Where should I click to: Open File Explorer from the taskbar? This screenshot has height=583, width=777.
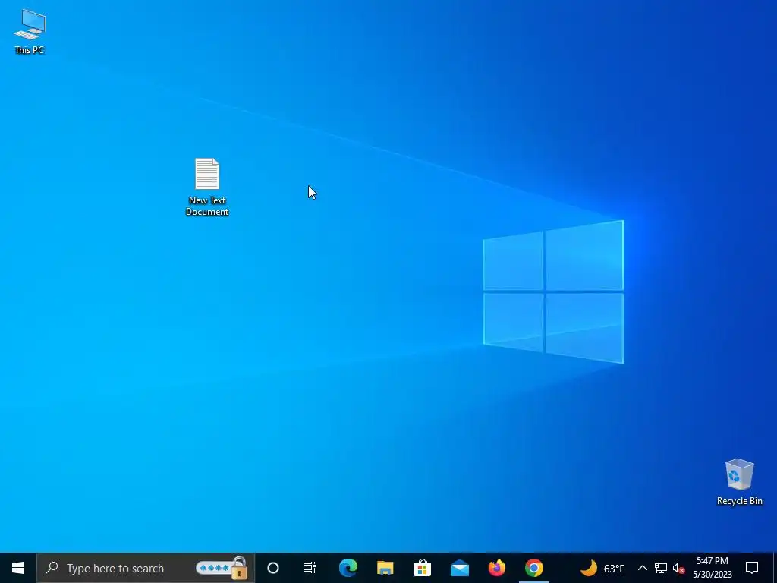coord(385,568)
